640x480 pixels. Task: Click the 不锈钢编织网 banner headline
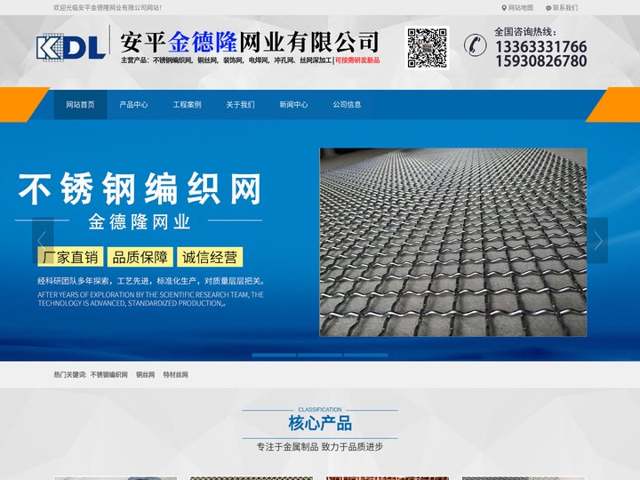click(x=140, y=188)
